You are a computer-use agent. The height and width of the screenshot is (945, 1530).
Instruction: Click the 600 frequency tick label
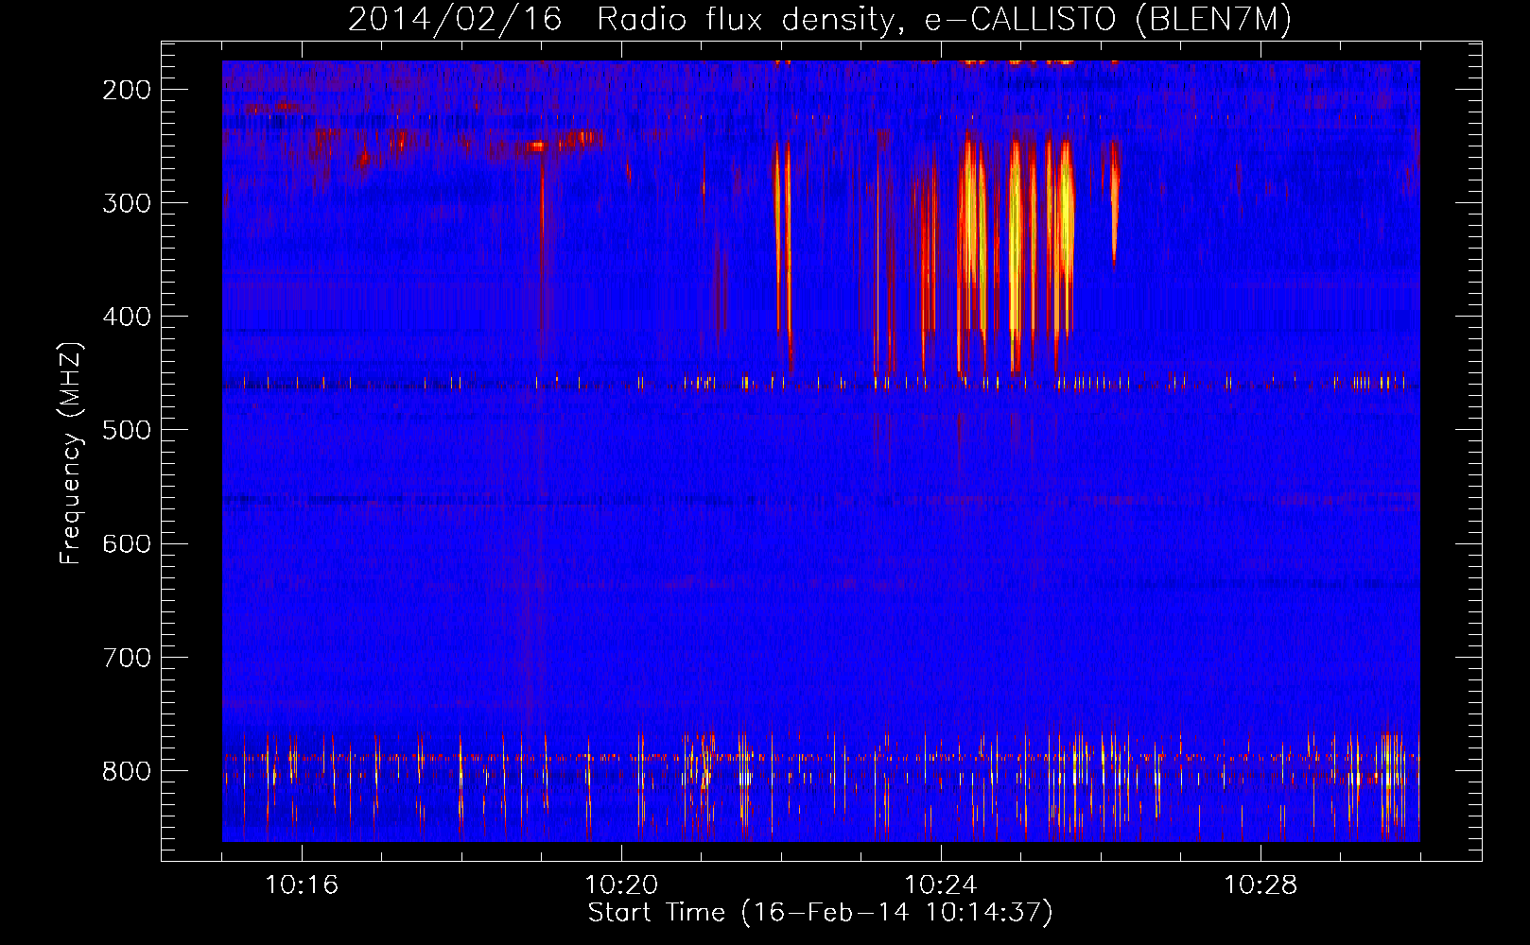coord(126,543)
